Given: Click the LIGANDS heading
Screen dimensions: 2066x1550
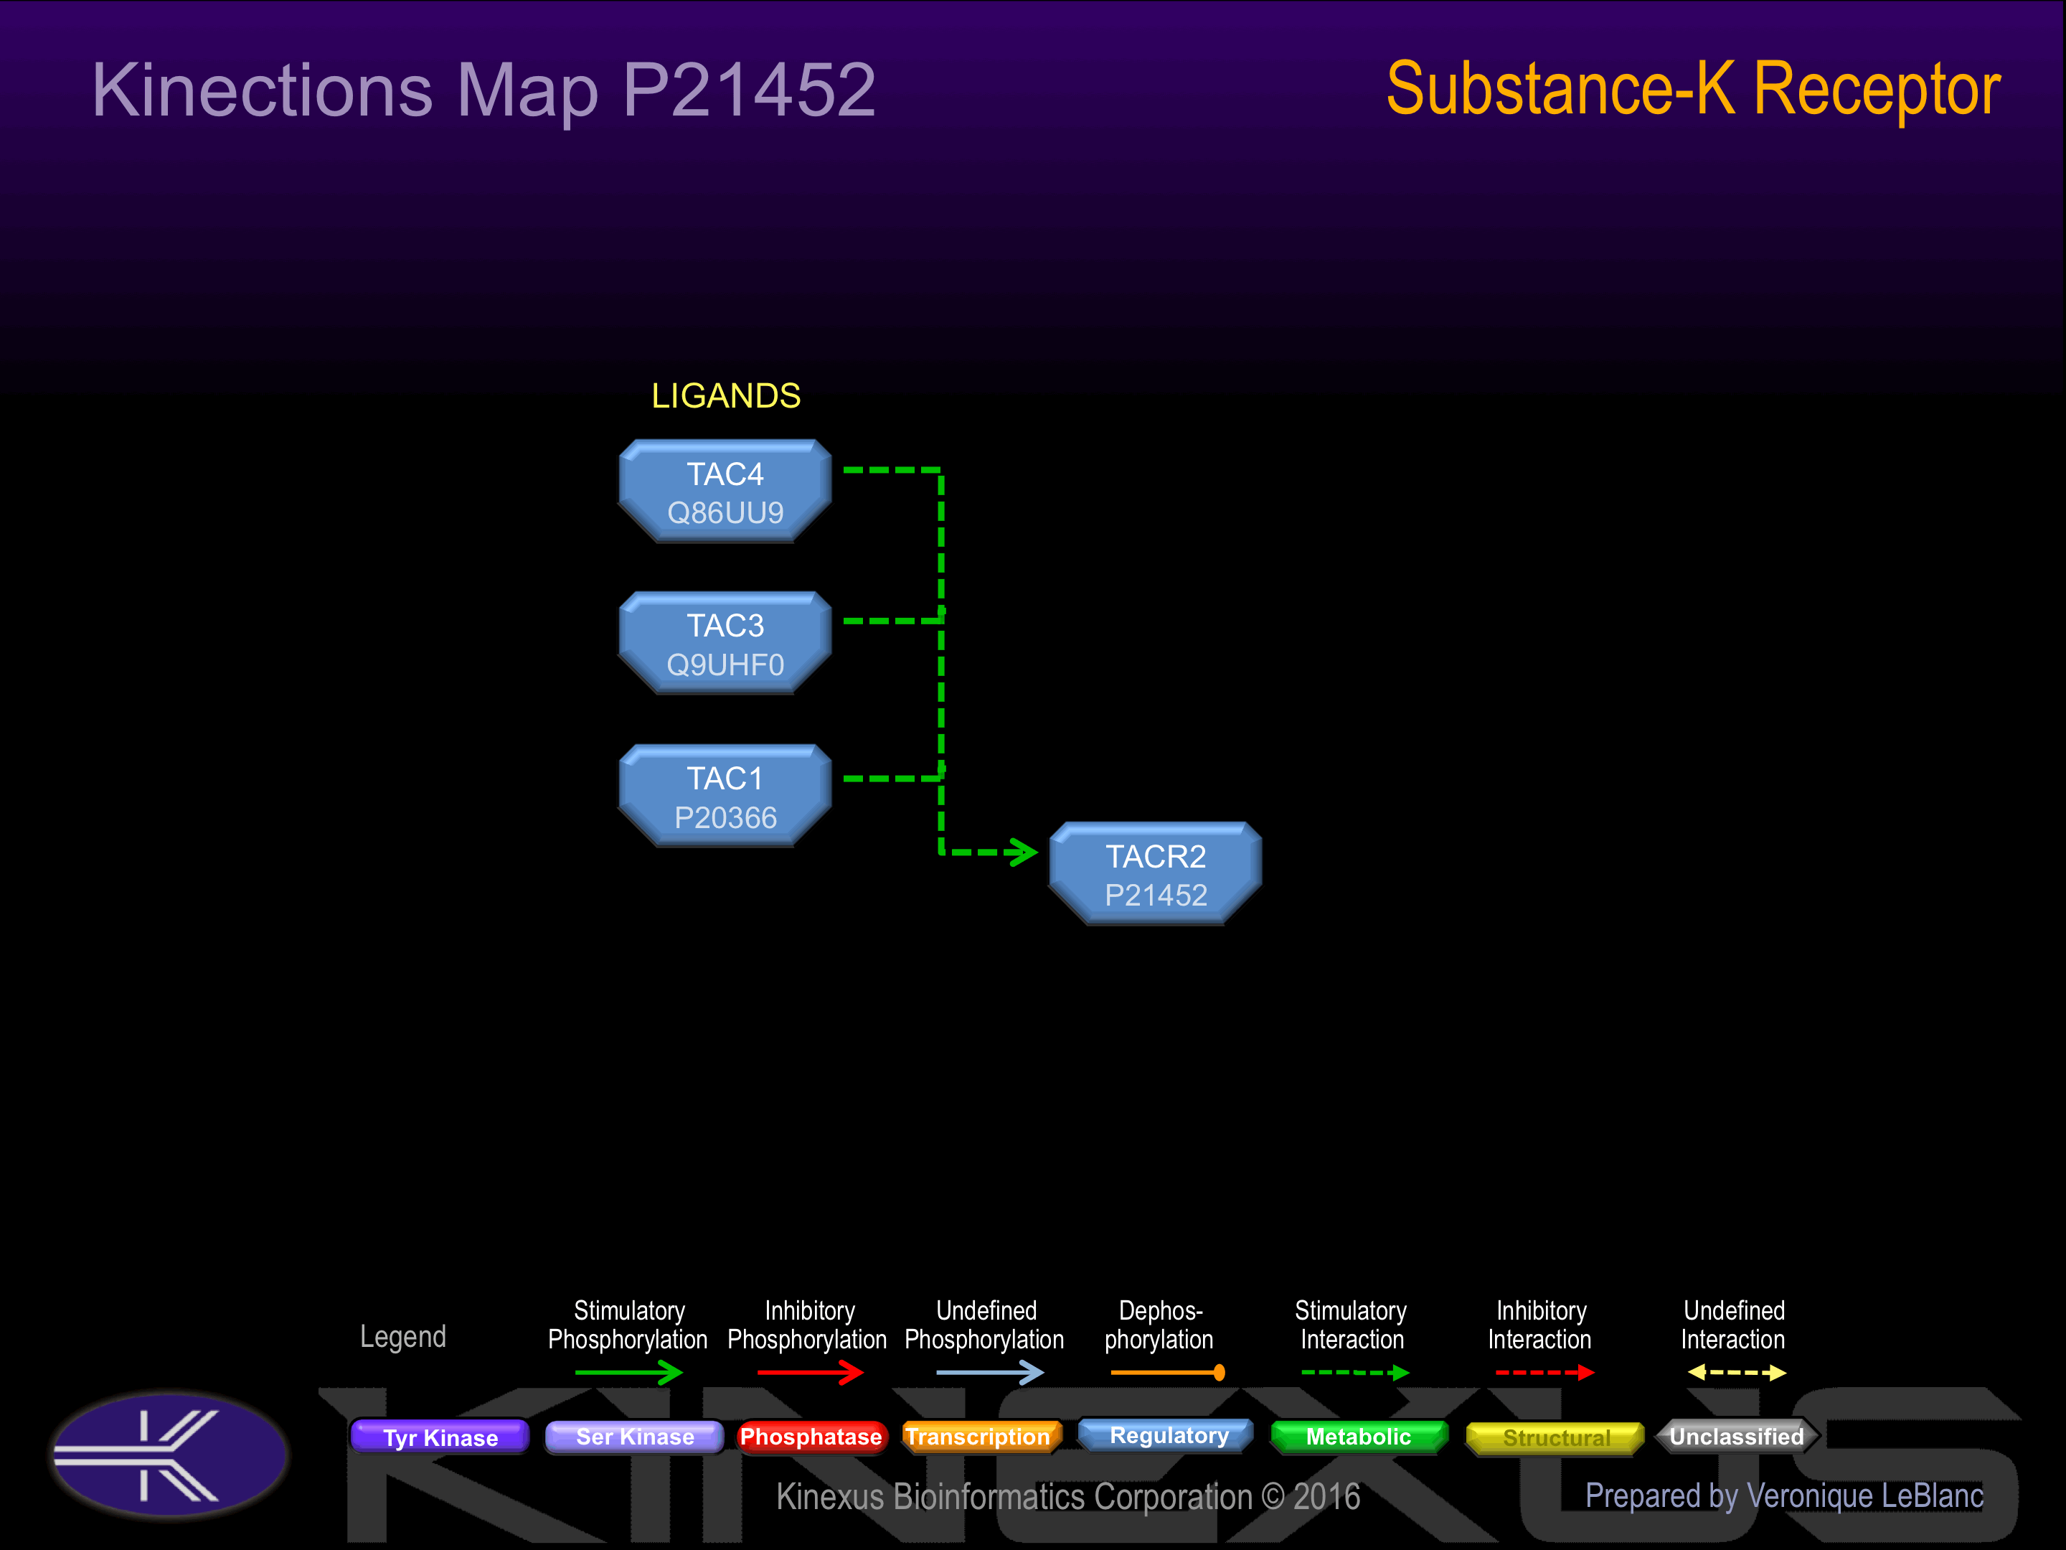Looking at the screenshot, I should 726,396.
